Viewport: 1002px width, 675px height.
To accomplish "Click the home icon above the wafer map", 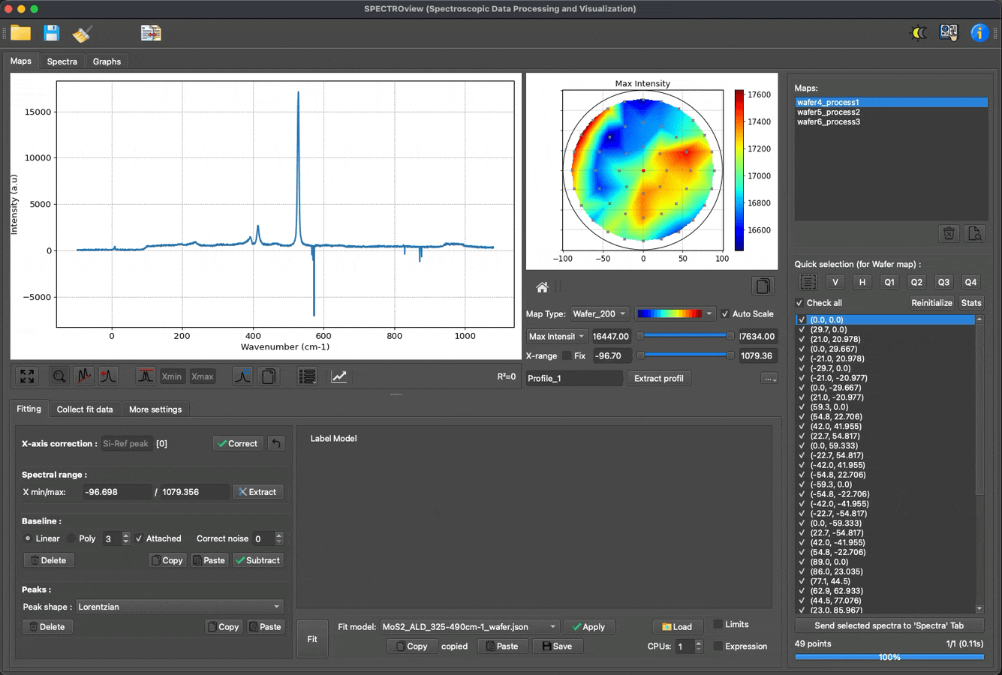I will [x=542, y=286].
